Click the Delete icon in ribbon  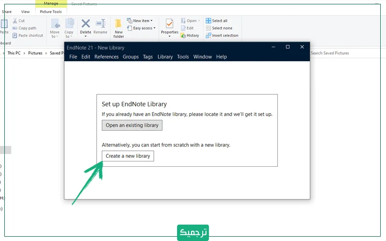(85, 24)
